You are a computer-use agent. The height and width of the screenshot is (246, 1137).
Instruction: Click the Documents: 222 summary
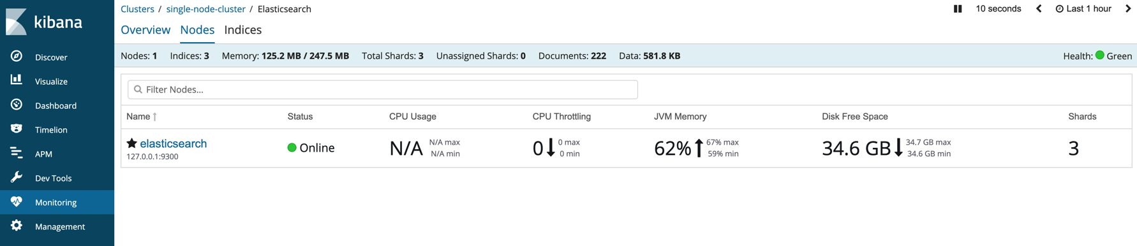(x=572, y=56)
